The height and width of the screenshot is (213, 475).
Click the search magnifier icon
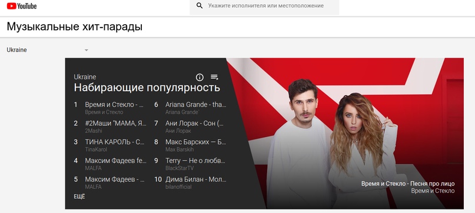(x=200, y=5)
